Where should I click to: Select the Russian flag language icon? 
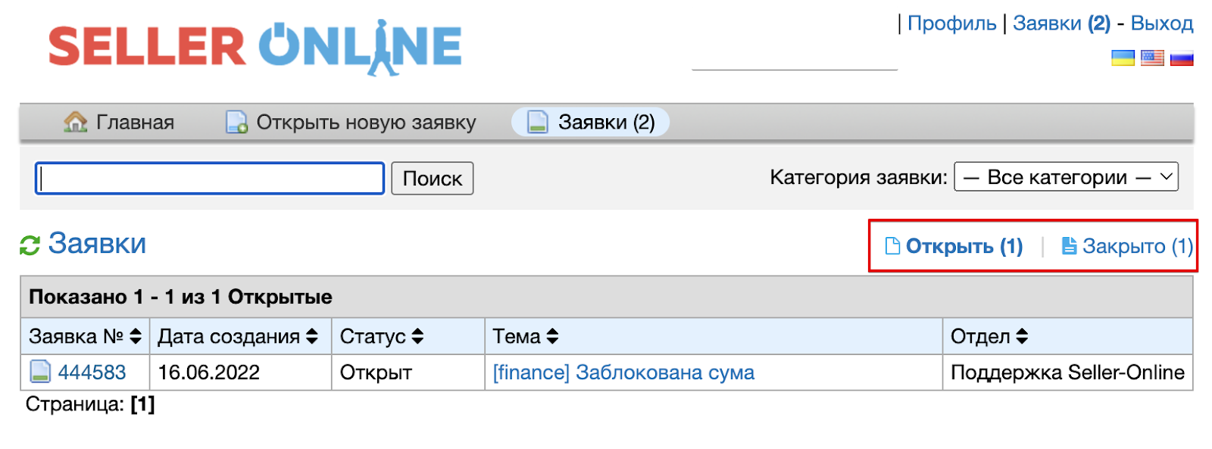[1182, 58]
